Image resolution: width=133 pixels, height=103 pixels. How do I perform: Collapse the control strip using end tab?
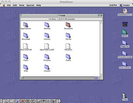coord(60,101)
